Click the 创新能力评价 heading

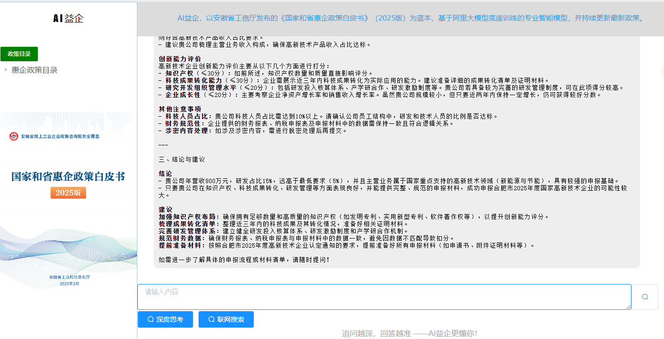pos(180,59)
